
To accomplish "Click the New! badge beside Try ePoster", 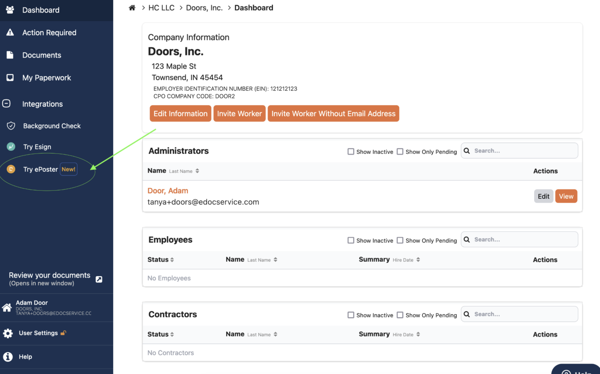I will [69, 169].
